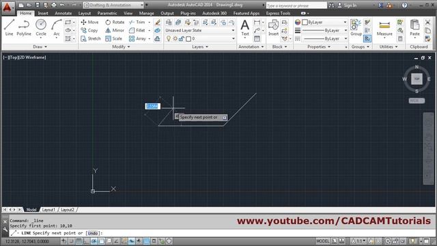The width and height of the screenshot is (437, 246).
Task: Click Sign In
Action: coord(348,5)
